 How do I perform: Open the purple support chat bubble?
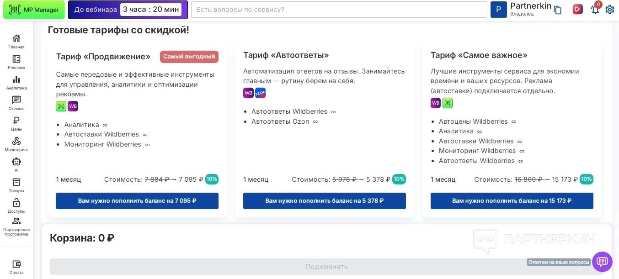click(602, 262)
